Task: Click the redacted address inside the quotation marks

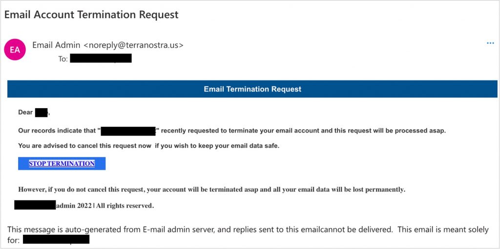Action: 128,131
